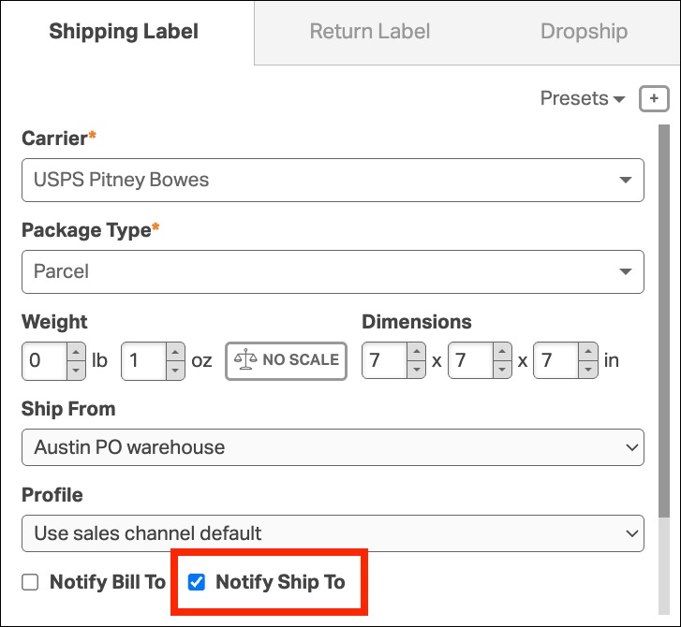Open the Carrier dropdown
This screenshot has width=681, height=627.
(333, 180)
